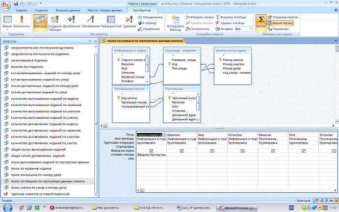This screenshot has width=339, height=212.
Task: Toggle show checkbox under Серия и номер column
Action: 151,151
